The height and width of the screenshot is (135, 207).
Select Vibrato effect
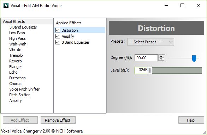click(15, 50)
